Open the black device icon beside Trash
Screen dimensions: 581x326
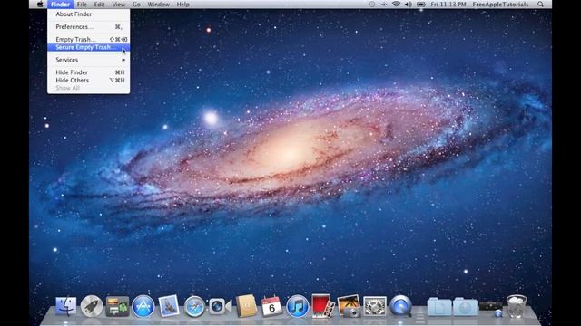pyautogui.click(x=491, y=308)
